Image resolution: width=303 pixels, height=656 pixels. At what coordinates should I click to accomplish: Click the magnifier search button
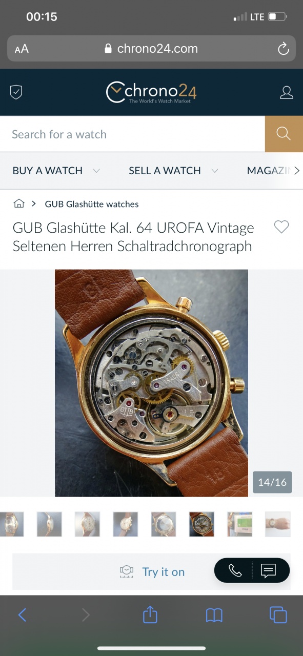point(284,134)
